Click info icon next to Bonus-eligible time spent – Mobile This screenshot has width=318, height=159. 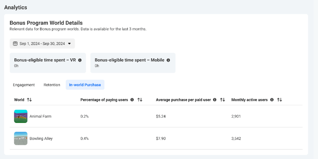point(168,60)
